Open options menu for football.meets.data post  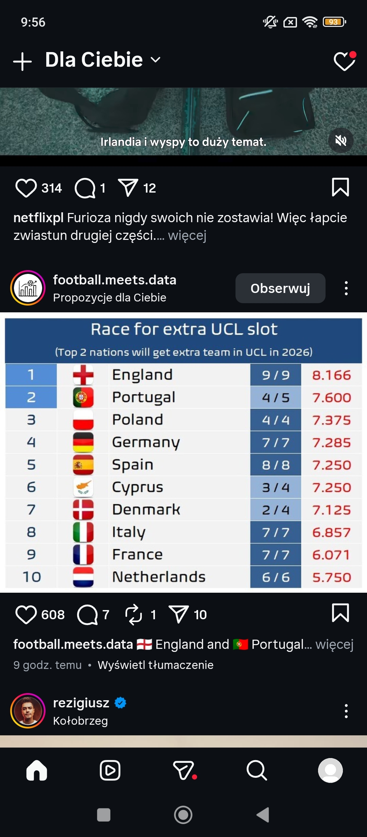[346, 288]
